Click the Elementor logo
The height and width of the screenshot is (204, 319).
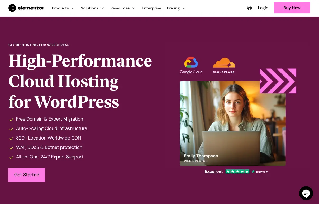tap(26, 8)
